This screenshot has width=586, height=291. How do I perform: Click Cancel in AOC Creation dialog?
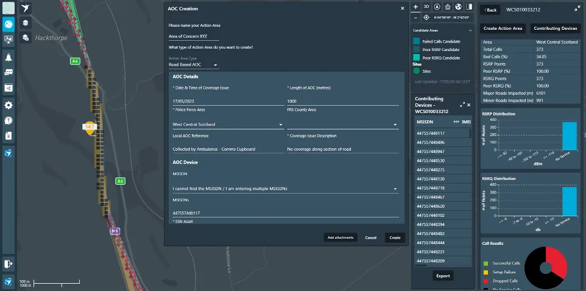[371, 238]
